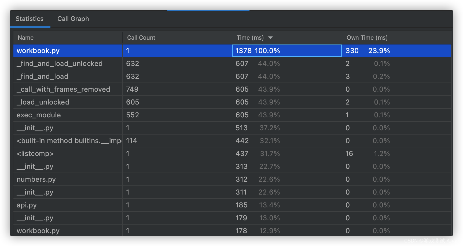Select the Statistics tab

point(30,18)
